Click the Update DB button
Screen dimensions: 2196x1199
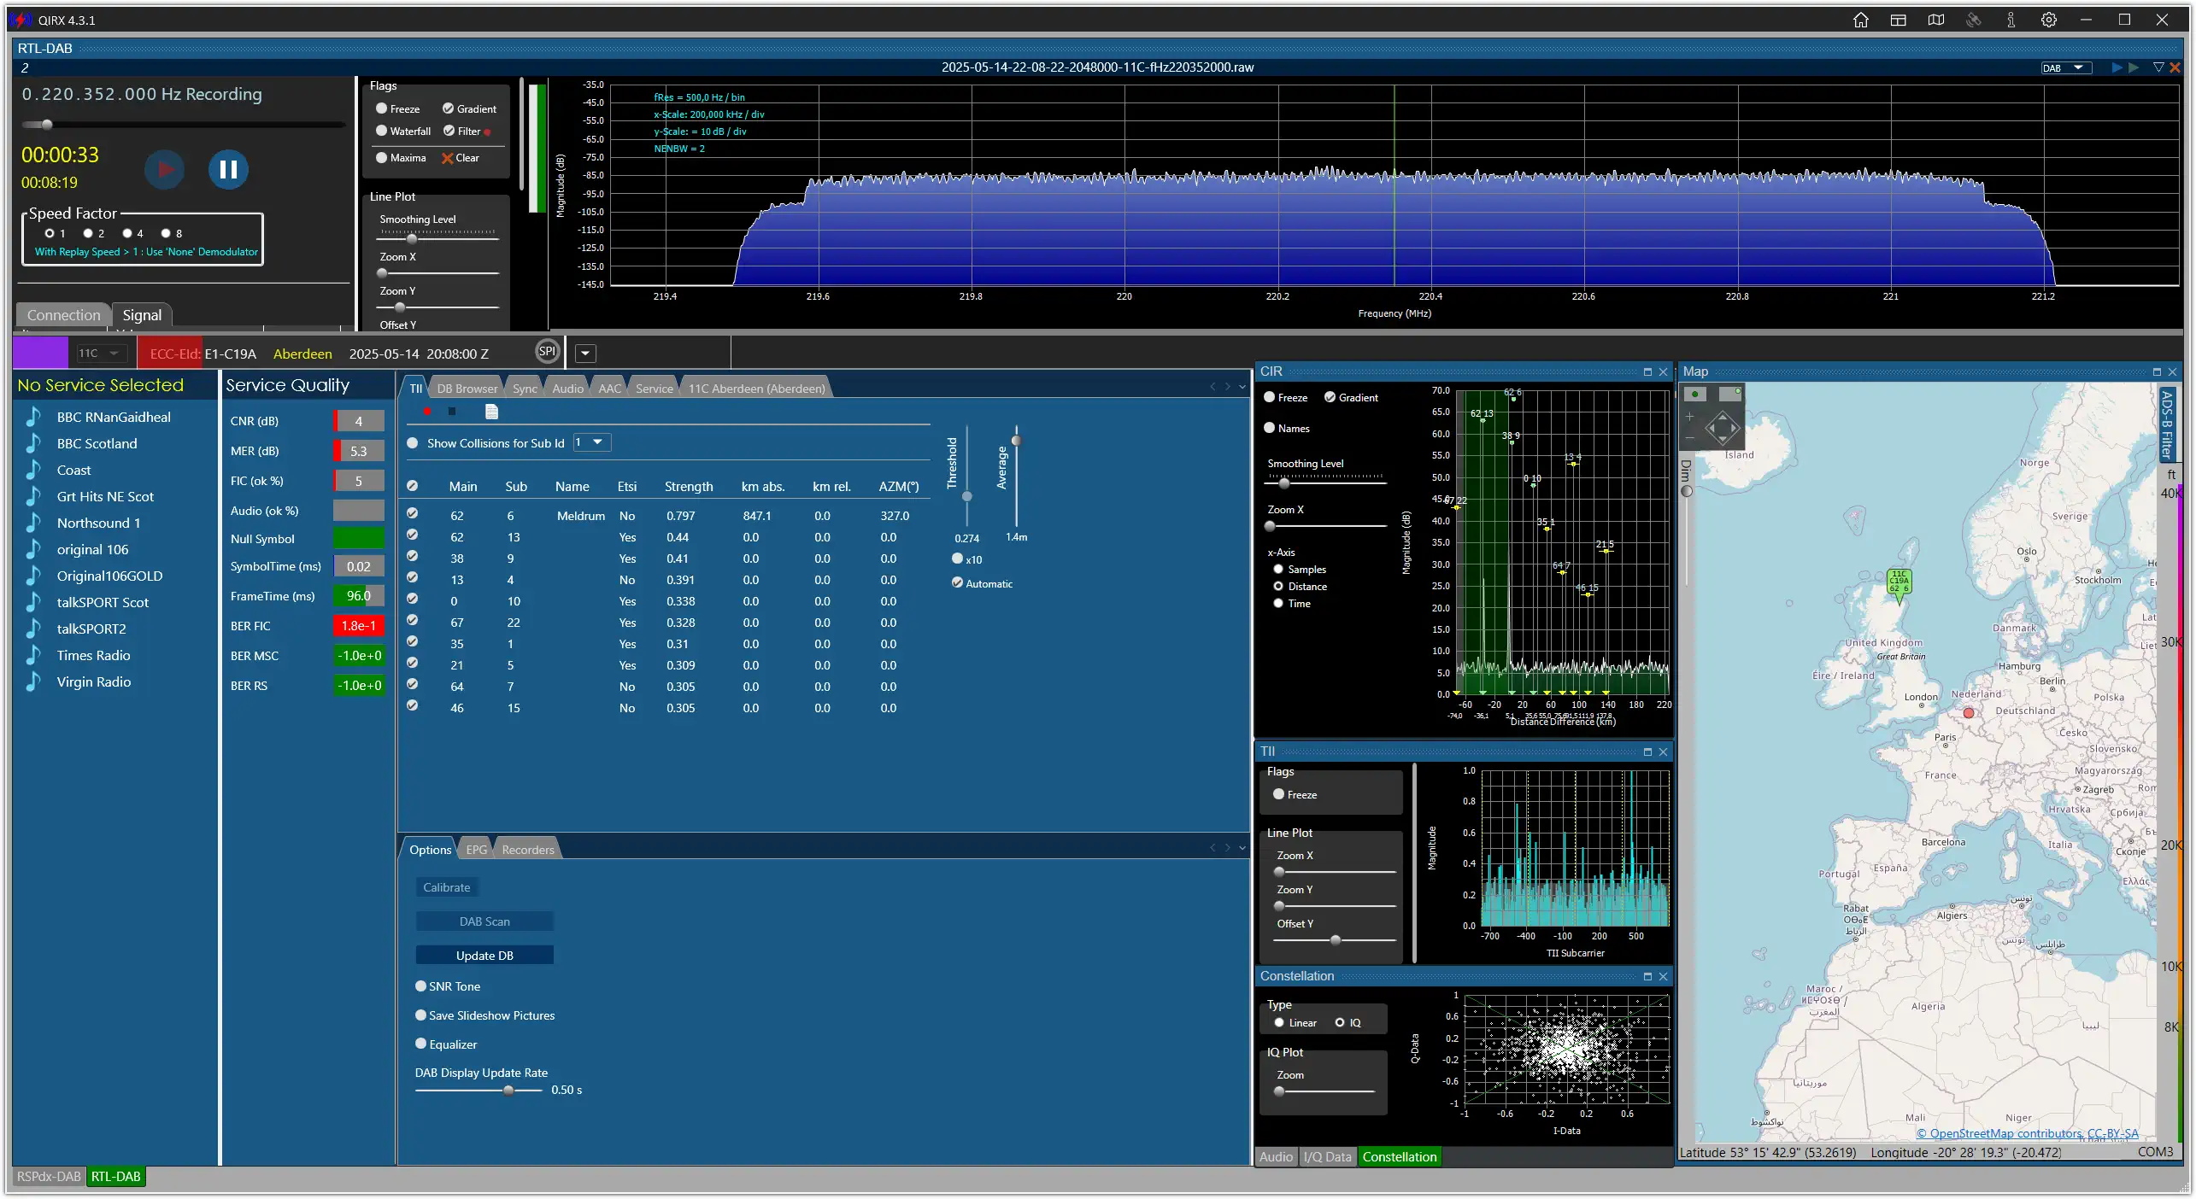484,956
